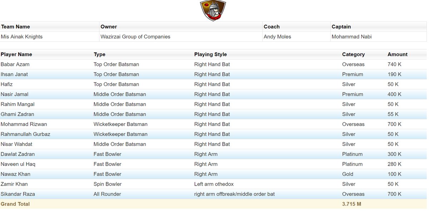The height and width of the screenshot is (212, 429).
Task: Select the Team Name column header
Action: [x=15, y=26]
